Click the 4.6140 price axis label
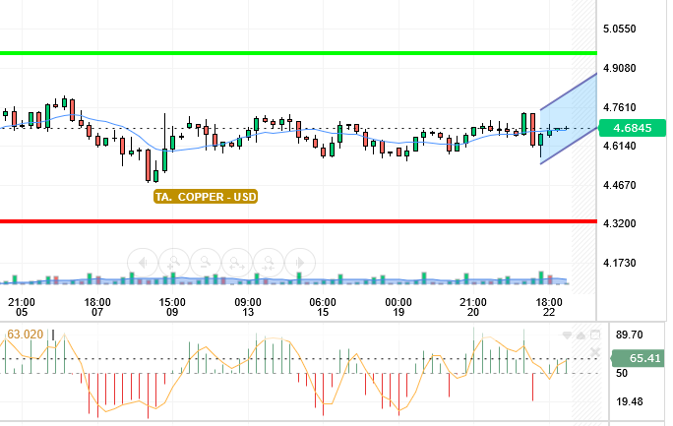 click(619, 146)
